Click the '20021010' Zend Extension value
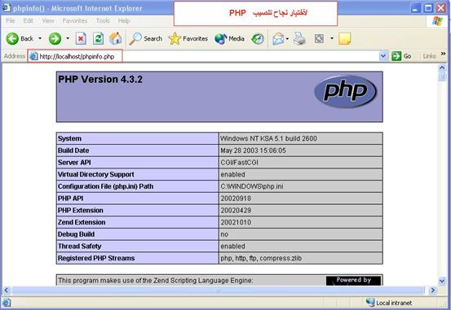451x310 pixels. click(x=236, y=222)
